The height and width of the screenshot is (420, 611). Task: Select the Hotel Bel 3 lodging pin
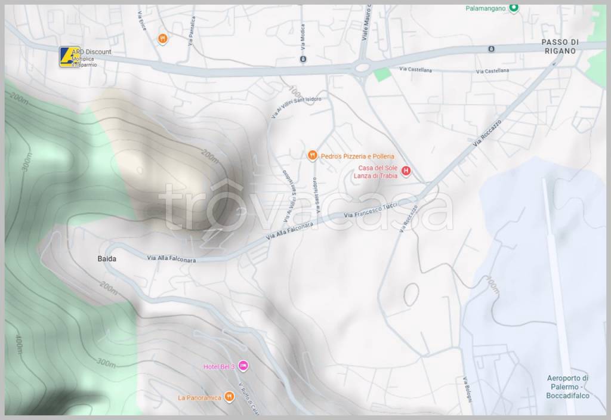[242, 366]
